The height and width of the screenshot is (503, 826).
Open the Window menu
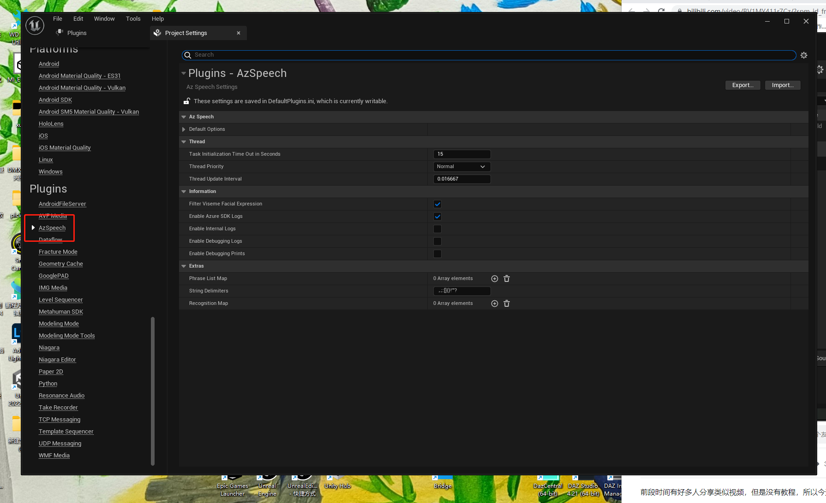coord(104,19)
